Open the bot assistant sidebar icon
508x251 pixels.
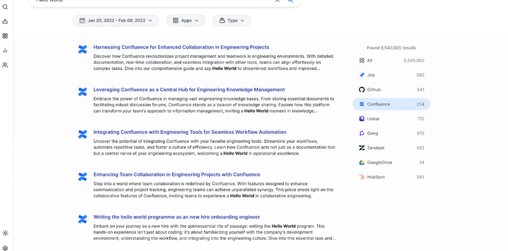coord(5,21)
